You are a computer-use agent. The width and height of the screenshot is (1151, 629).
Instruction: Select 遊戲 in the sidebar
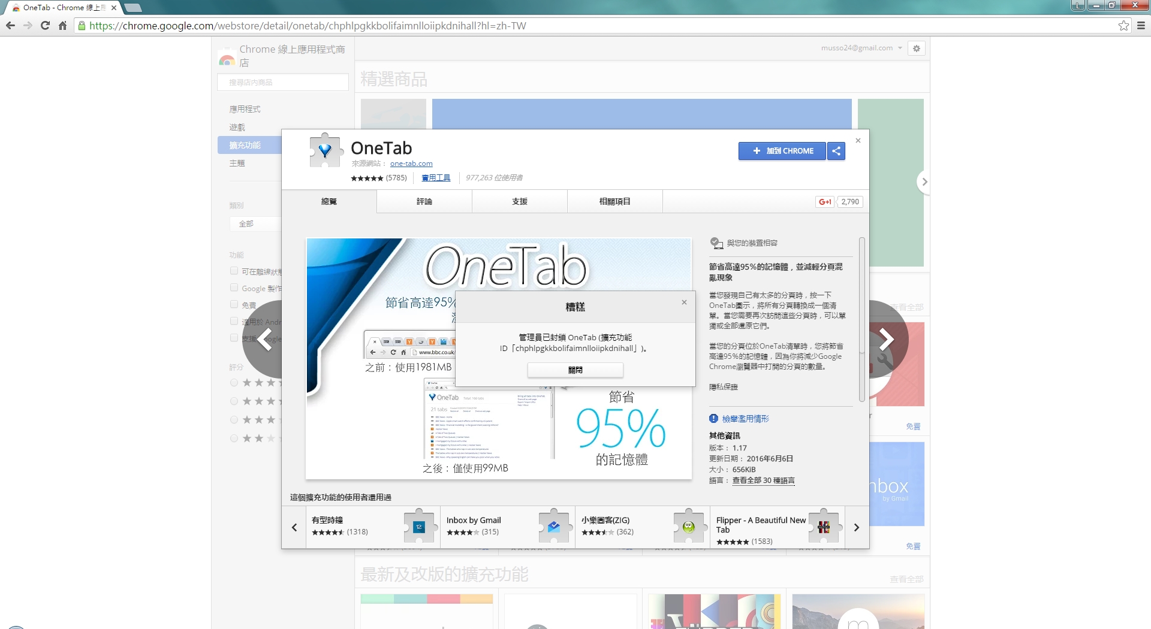(237, 128)
